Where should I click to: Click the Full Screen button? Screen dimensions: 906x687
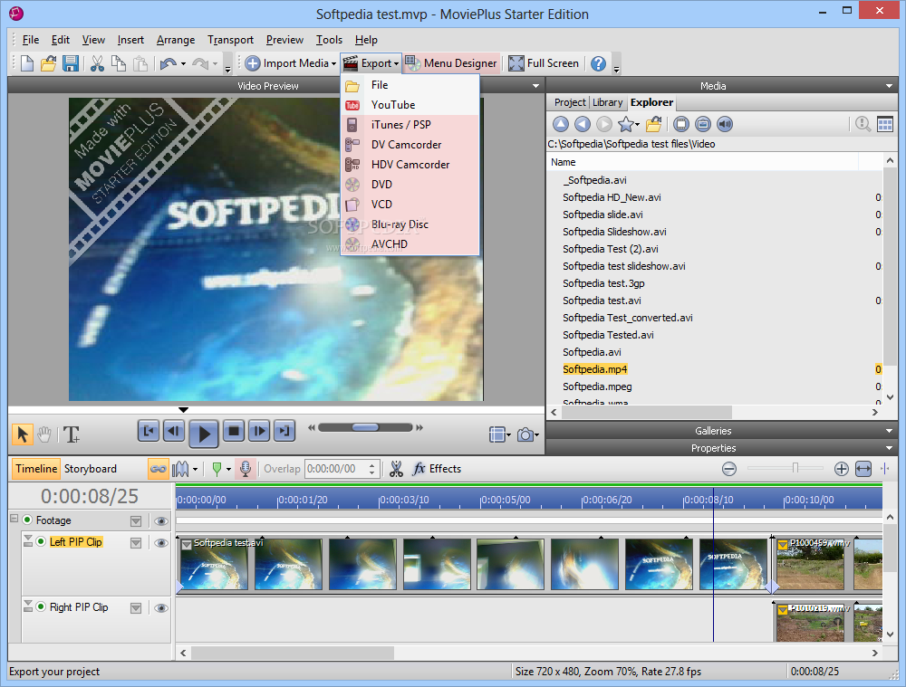pyautogui.click(x=544, y=63)
